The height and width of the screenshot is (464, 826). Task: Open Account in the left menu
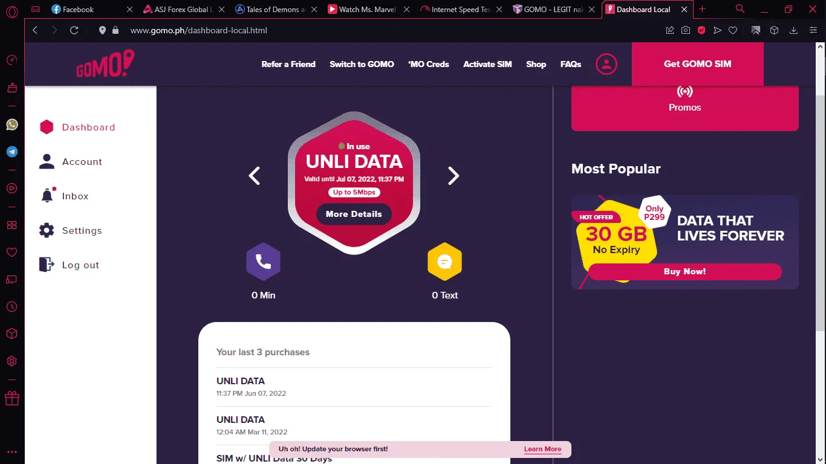(71, 162)
